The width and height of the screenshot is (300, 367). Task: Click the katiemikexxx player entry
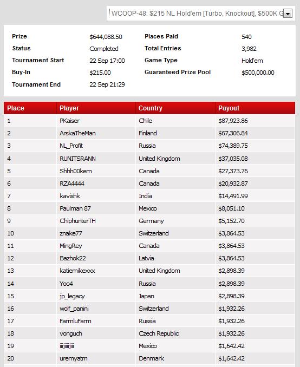pos(77,271)
